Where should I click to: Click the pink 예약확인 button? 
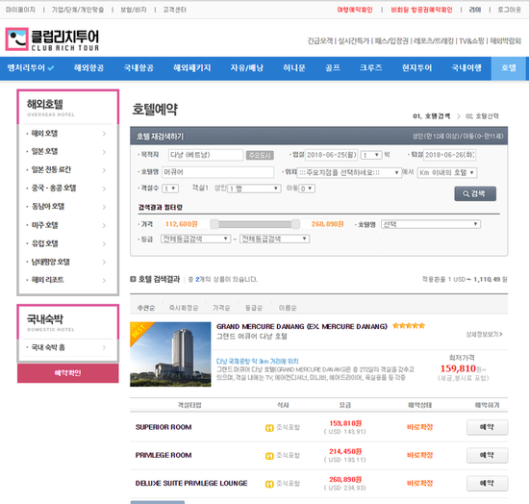(68, 373)
